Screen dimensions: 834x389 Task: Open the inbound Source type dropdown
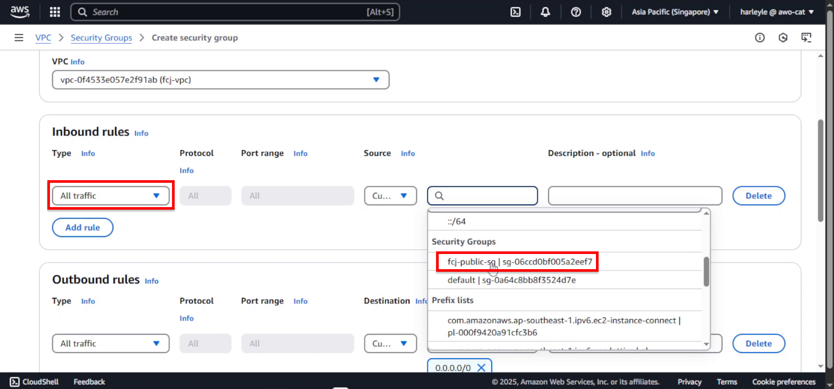[391, 196]
